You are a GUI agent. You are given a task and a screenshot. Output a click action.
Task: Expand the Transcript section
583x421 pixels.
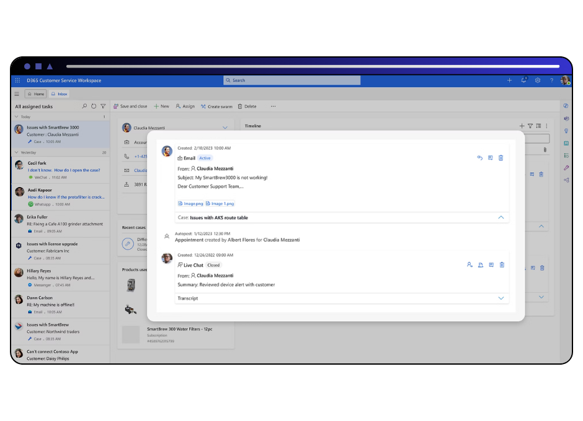[501, 298]
